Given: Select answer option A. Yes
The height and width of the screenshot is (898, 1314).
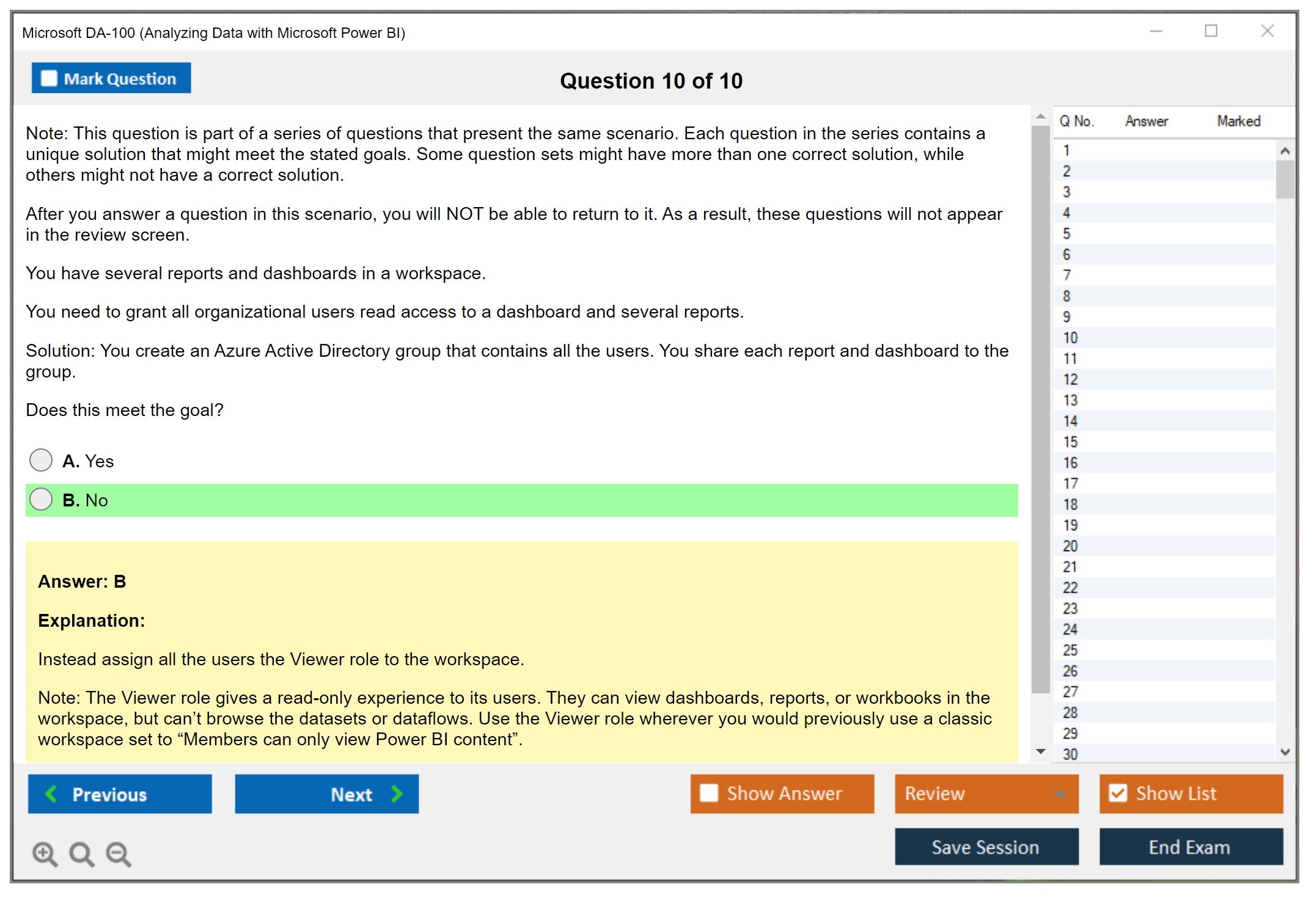Looking at the screenshot, I should tap(41, 461).
